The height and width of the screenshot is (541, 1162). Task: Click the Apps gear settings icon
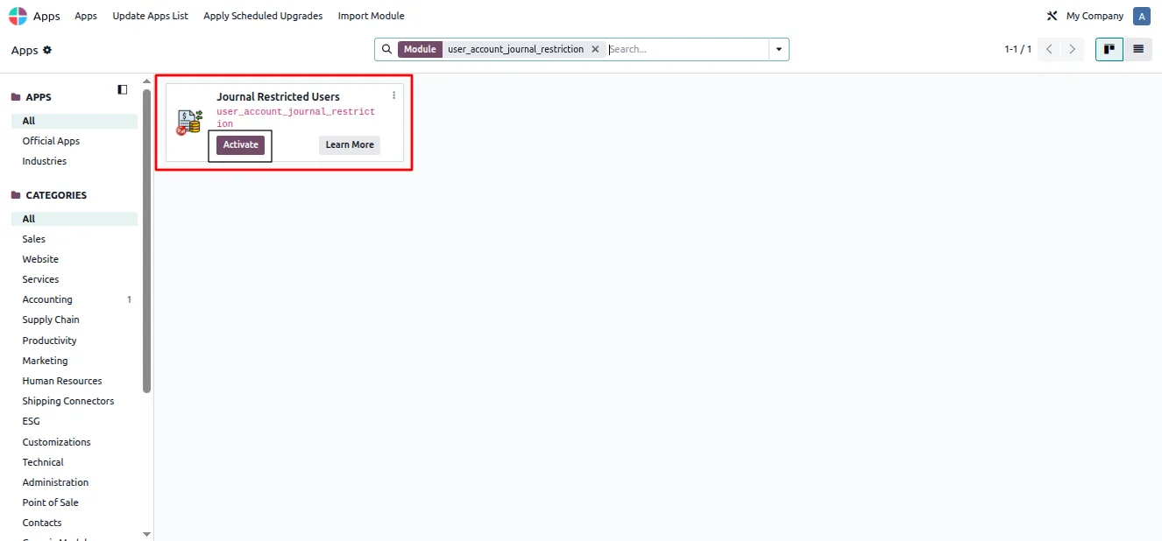pos(47,50)
